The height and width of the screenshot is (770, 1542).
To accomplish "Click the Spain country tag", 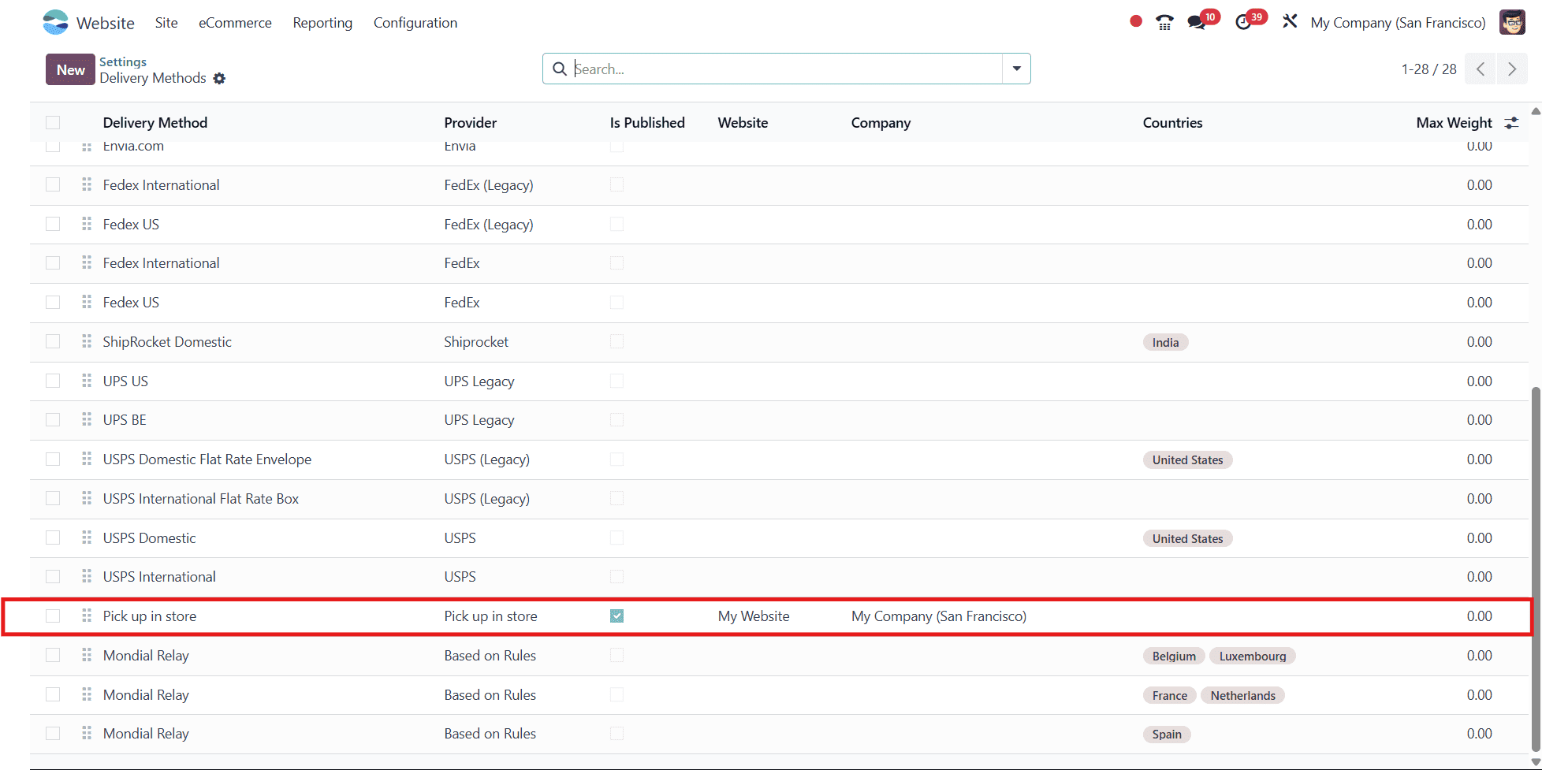I will pos(1167,734).
